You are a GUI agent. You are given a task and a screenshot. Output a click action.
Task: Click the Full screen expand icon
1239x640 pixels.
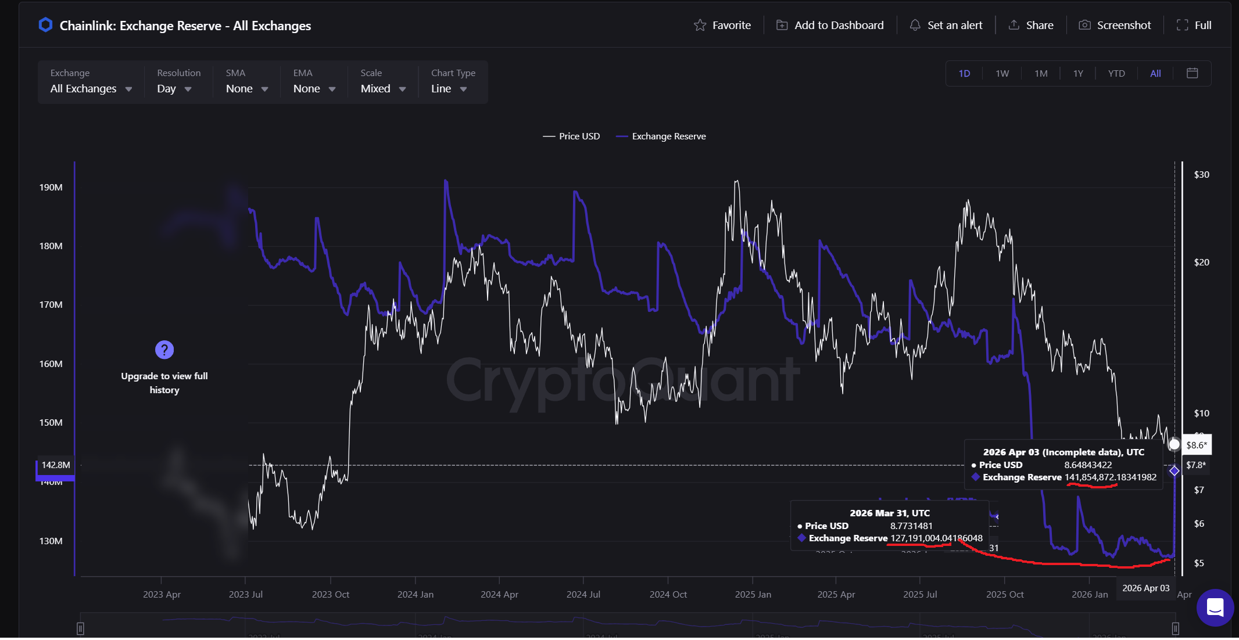pos(1182,25)
